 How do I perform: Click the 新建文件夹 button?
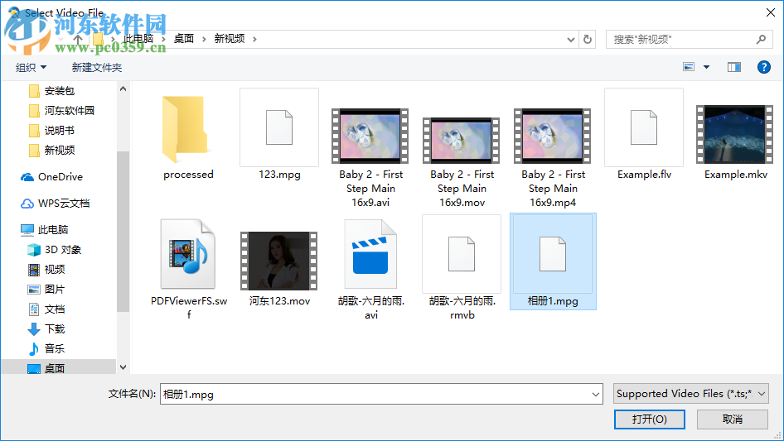point(96,67)
